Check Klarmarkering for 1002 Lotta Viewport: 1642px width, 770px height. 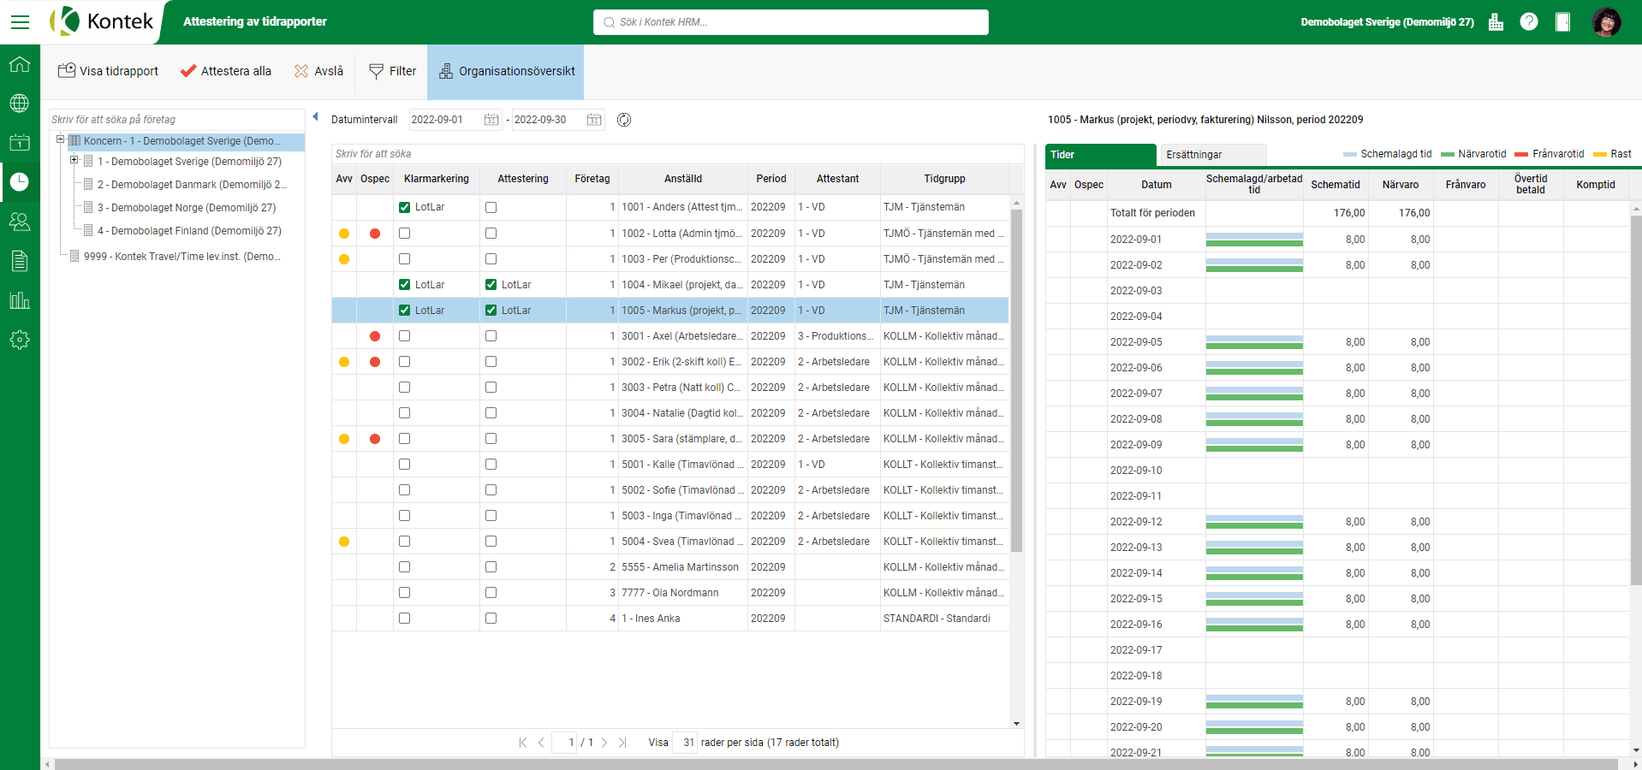pos(405,234)
